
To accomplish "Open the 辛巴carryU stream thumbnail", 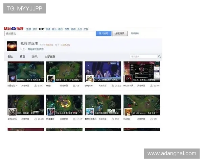I will point(26,105).
